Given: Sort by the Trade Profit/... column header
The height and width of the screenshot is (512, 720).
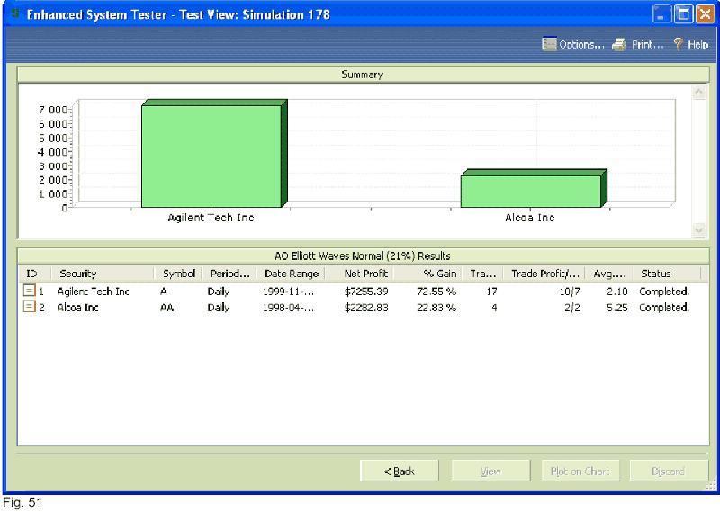Looking at the screenshot, I should pos(544,274).
